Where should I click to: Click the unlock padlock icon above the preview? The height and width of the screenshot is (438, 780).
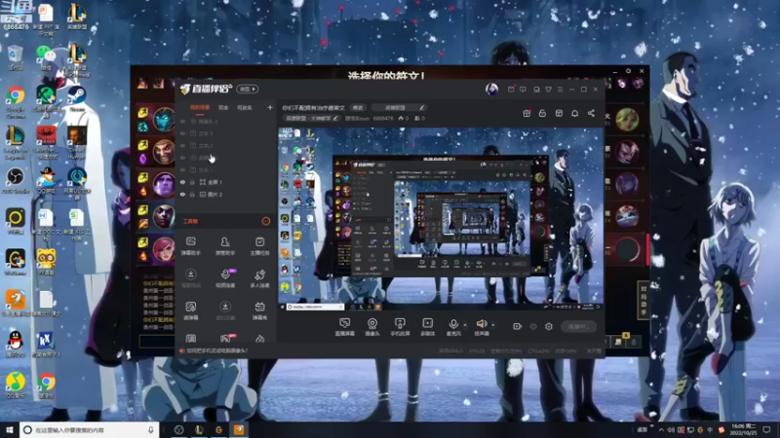(x=542, y=113)
